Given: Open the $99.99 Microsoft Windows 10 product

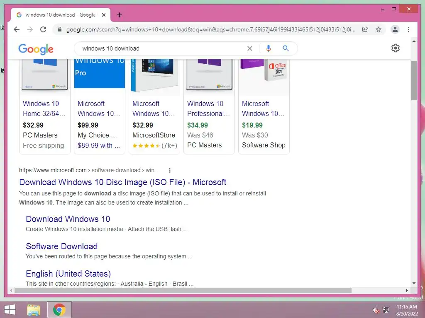Looking at the screenshot, I should pyautogui.click(x=99, y=108).
